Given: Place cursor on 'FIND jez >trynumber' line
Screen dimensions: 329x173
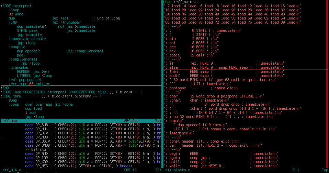Looking at the screenshot, I should pyautogui.click(x=45, y=22).
